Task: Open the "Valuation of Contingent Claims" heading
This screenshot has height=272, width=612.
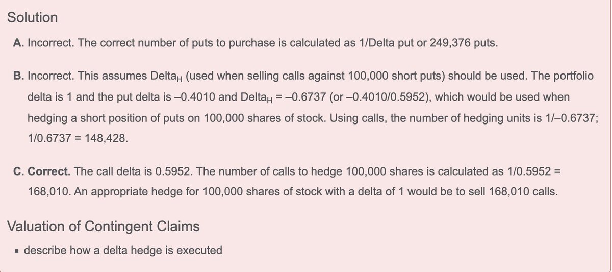Action: tap(104, 226)
